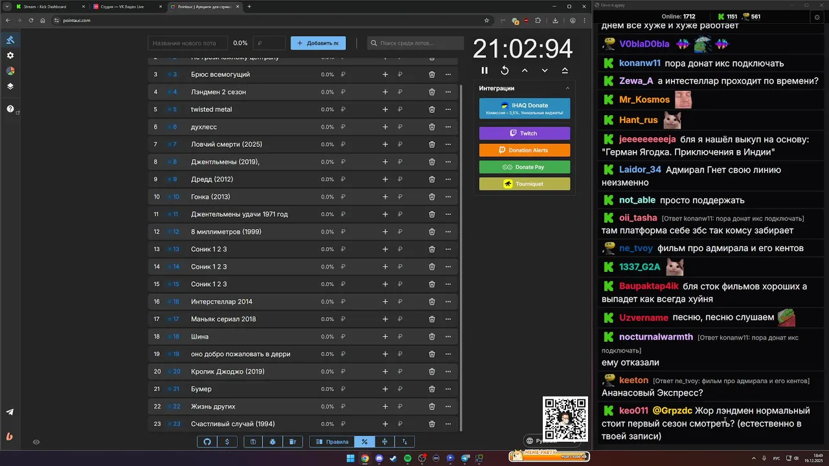This screenshot has width=829, height=466.
Task: Open more options for Кролик Джоджо (2019)
Action: pyautogui.click(x=448, y=372)
